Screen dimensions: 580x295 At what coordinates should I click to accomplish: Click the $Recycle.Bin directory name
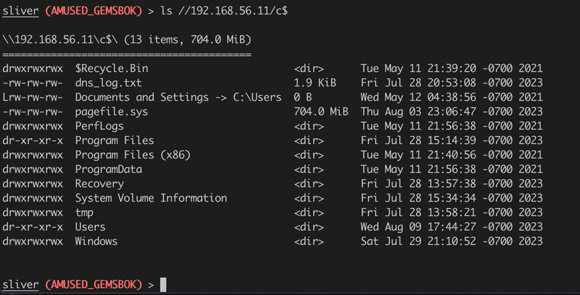pos(112,69)
